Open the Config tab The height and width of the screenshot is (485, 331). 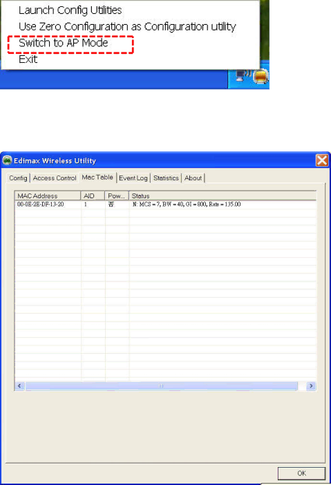click(x=18, y=178)
